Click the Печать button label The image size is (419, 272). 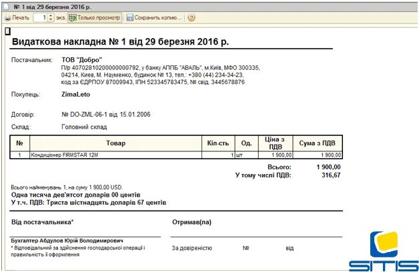(x=21, y=18)
